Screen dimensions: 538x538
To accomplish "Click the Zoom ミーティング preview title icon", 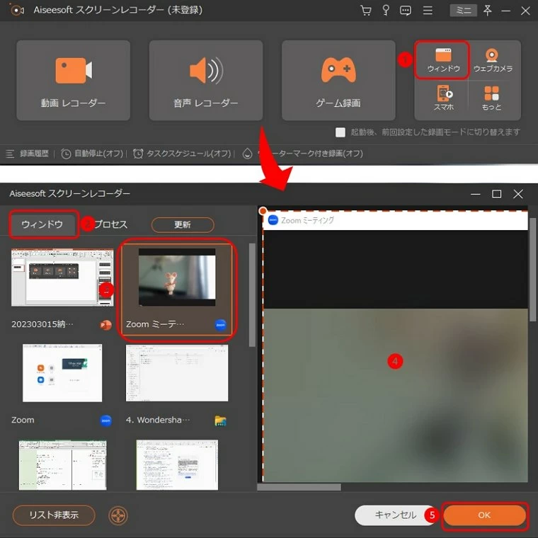I will [273, 220].
